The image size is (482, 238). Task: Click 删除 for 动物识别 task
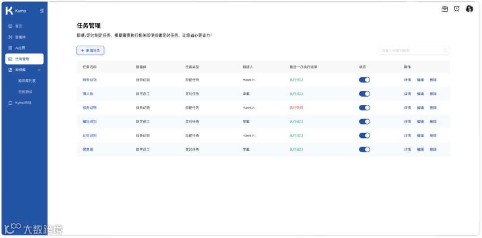click(433, 135)
